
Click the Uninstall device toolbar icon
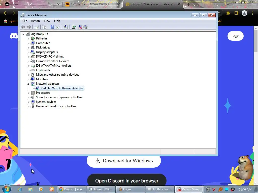click(x=80, y=27)
